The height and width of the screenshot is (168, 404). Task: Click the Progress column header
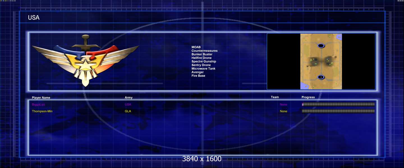point(308,97)
